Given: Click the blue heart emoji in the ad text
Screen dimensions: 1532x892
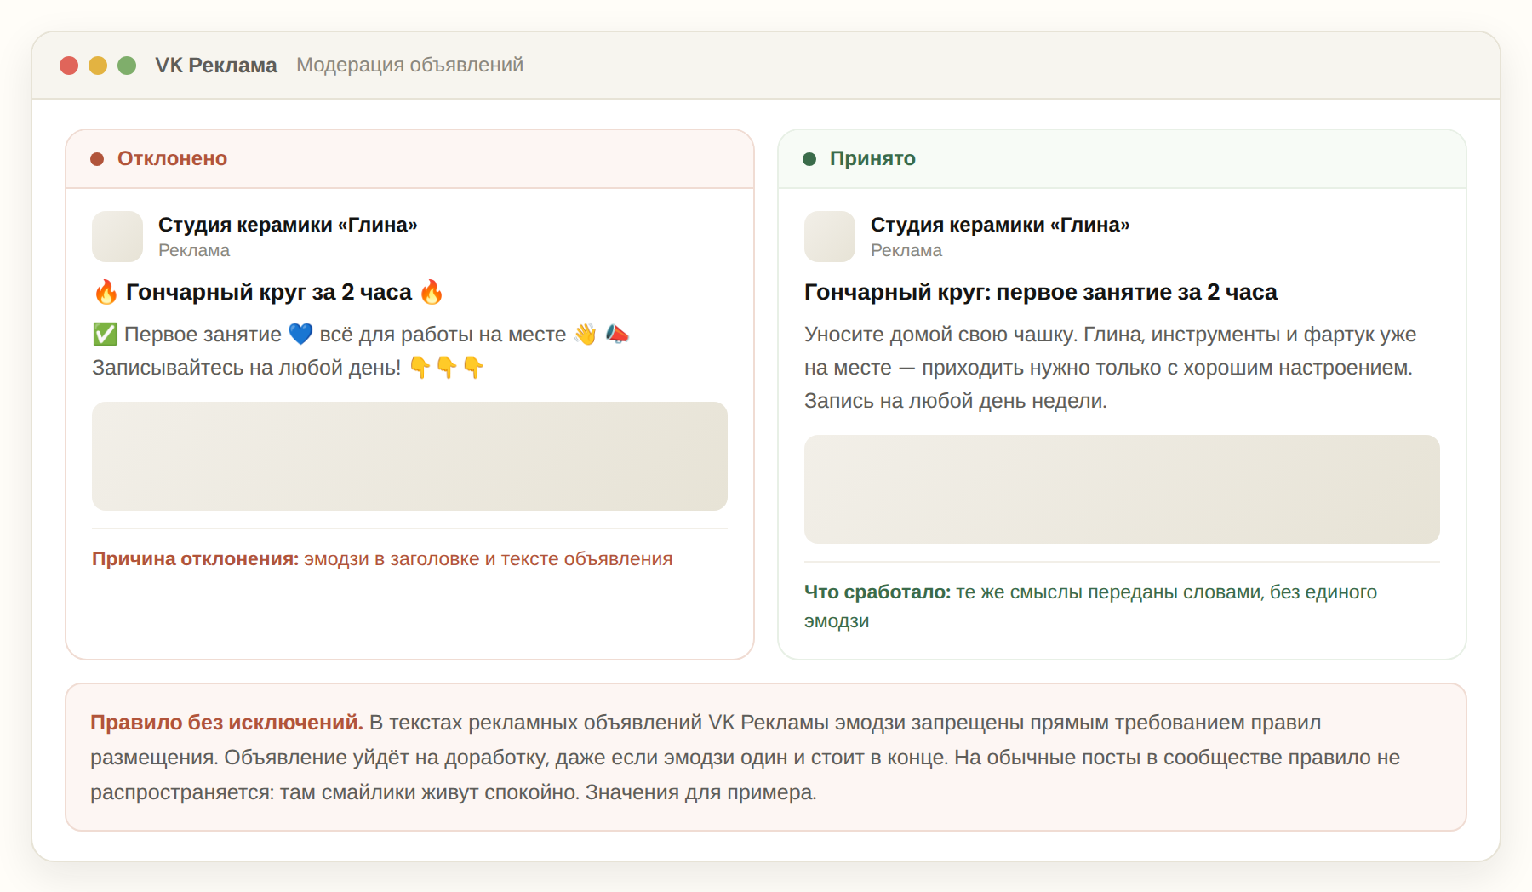Looking at the screenshot, I should pos(300,334).
